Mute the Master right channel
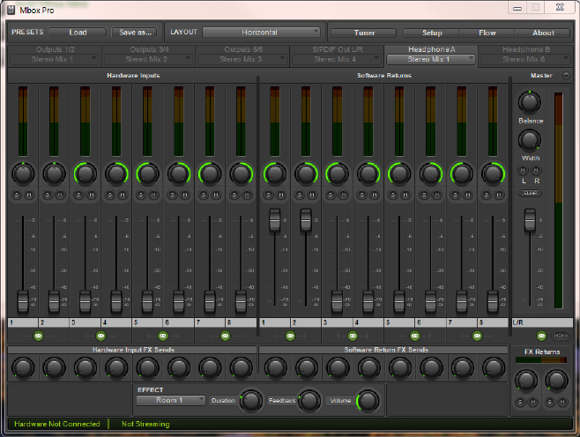Viewport: 580px width, 437px height. [x=536, y=170]
